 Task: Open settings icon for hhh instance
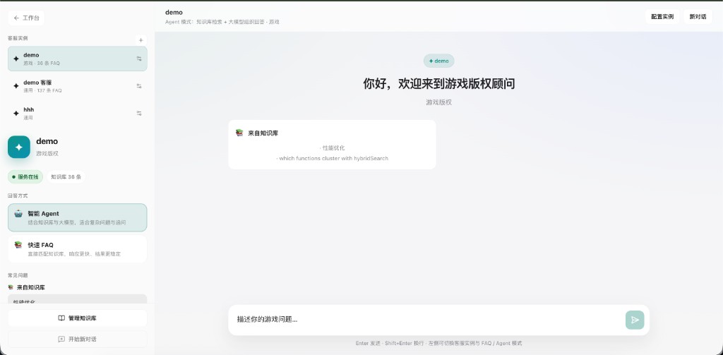pyautogui.click(x=139, y=113)
